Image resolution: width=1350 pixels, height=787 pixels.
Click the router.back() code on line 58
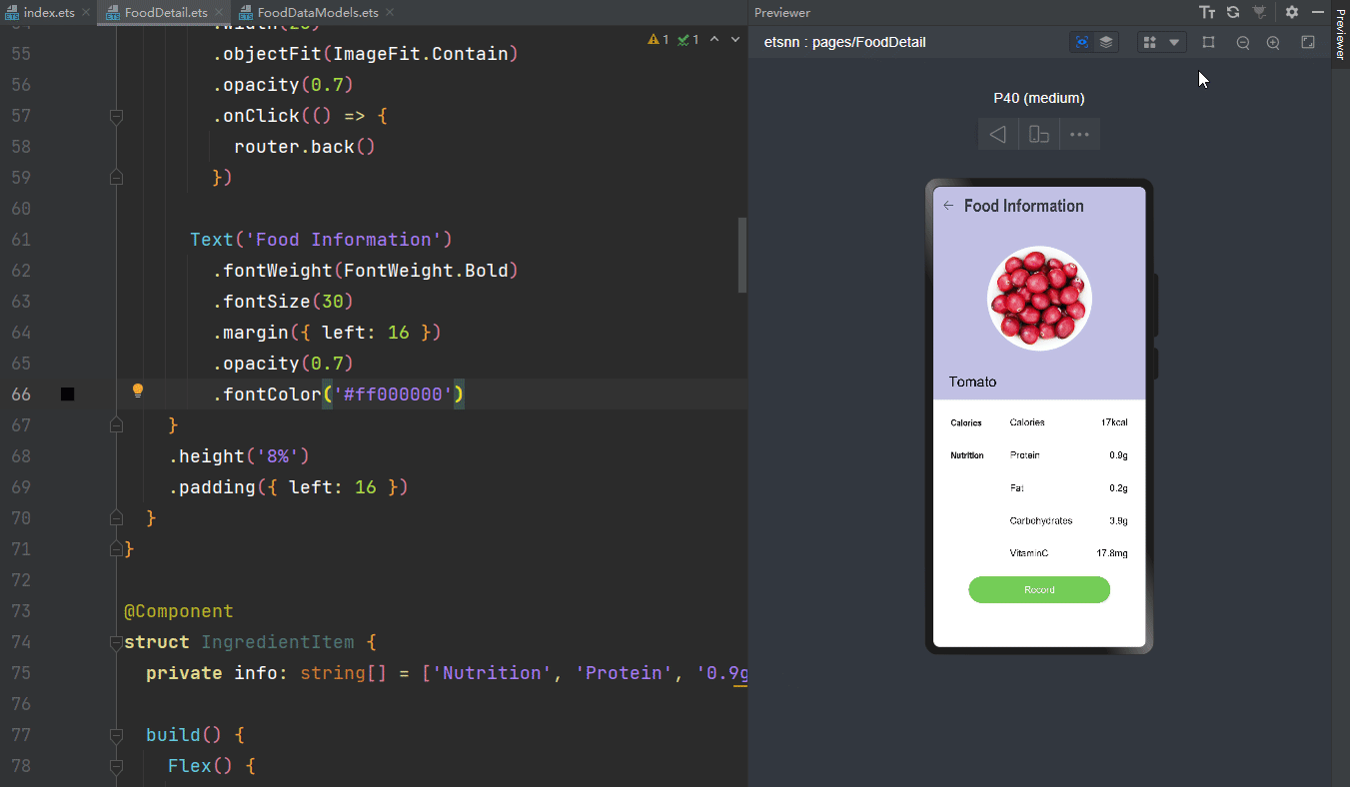(305, 147)
